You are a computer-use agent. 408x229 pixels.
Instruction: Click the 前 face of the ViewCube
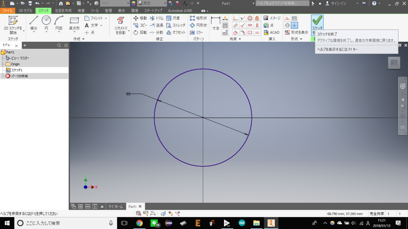(394, 62)
